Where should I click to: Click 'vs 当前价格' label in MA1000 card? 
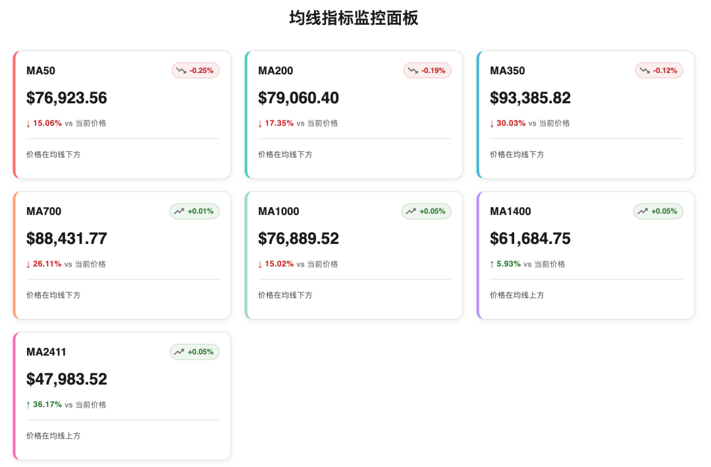click(x=317, y=264)
